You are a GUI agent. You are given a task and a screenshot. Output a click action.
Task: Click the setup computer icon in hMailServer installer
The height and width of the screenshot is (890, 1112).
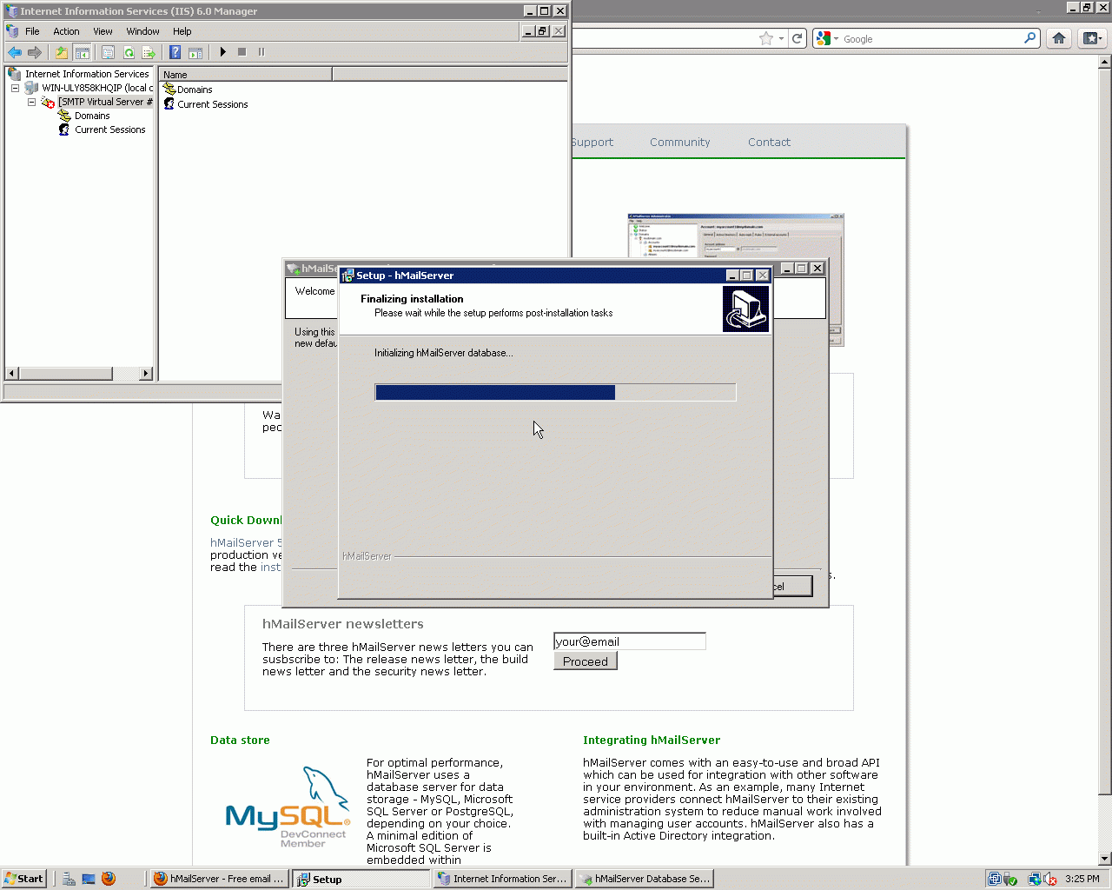[x=745, y=309]
